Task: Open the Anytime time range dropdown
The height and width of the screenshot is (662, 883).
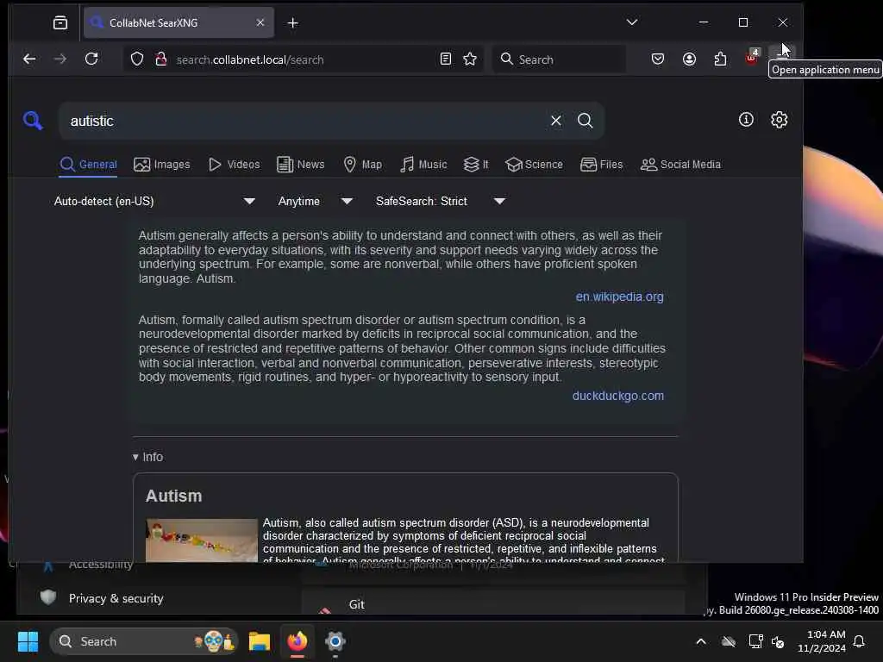Action: click(x=316, y=201)
